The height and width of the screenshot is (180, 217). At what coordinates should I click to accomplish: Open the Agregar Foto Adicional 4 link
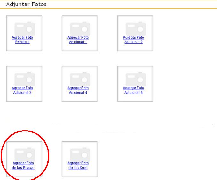point(78,90)
